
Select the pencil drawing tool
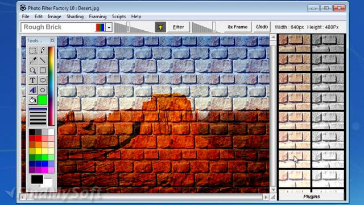(x=43, y=51)
